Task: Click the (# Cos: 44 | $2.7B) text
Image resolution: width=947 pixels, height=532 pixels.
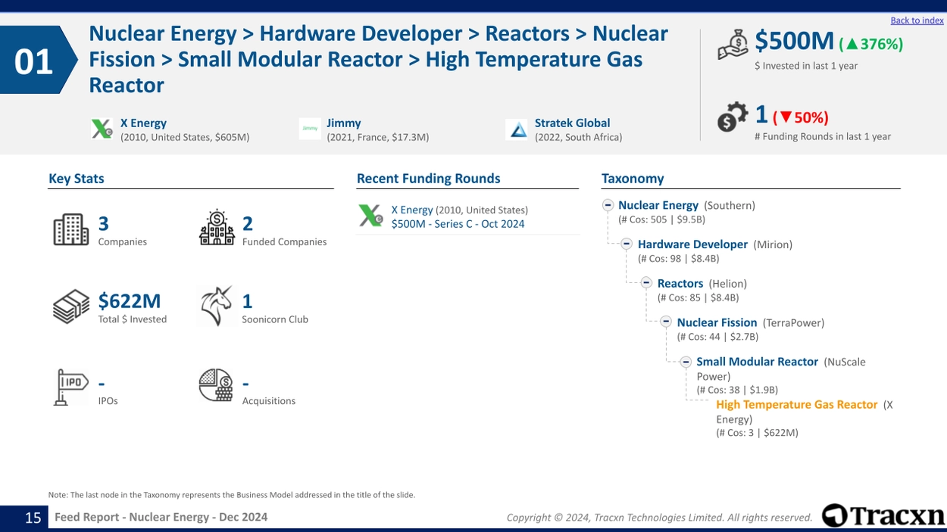Action: 717,337
